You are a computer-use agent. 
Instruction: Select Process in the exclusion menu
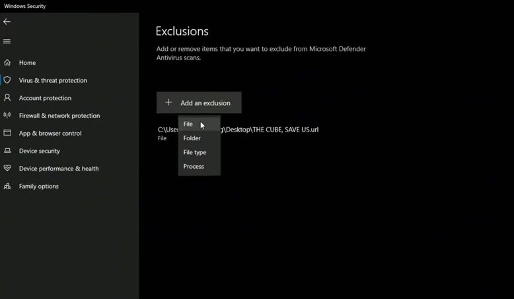pos(194,167)
